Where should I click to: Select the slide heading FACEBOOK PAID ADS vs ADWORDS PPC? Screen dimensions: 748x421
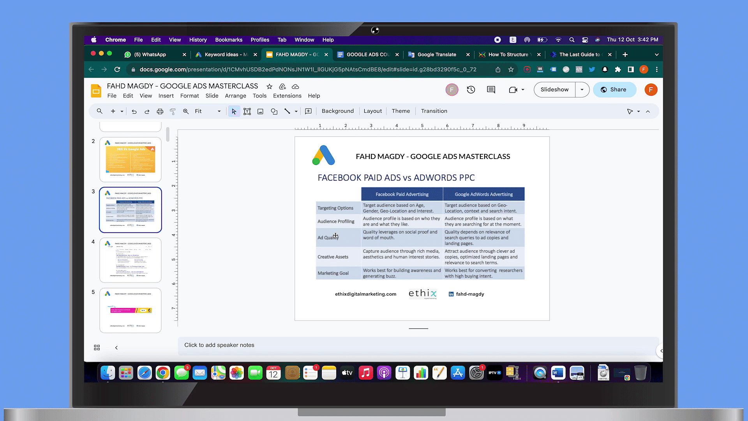396,178
